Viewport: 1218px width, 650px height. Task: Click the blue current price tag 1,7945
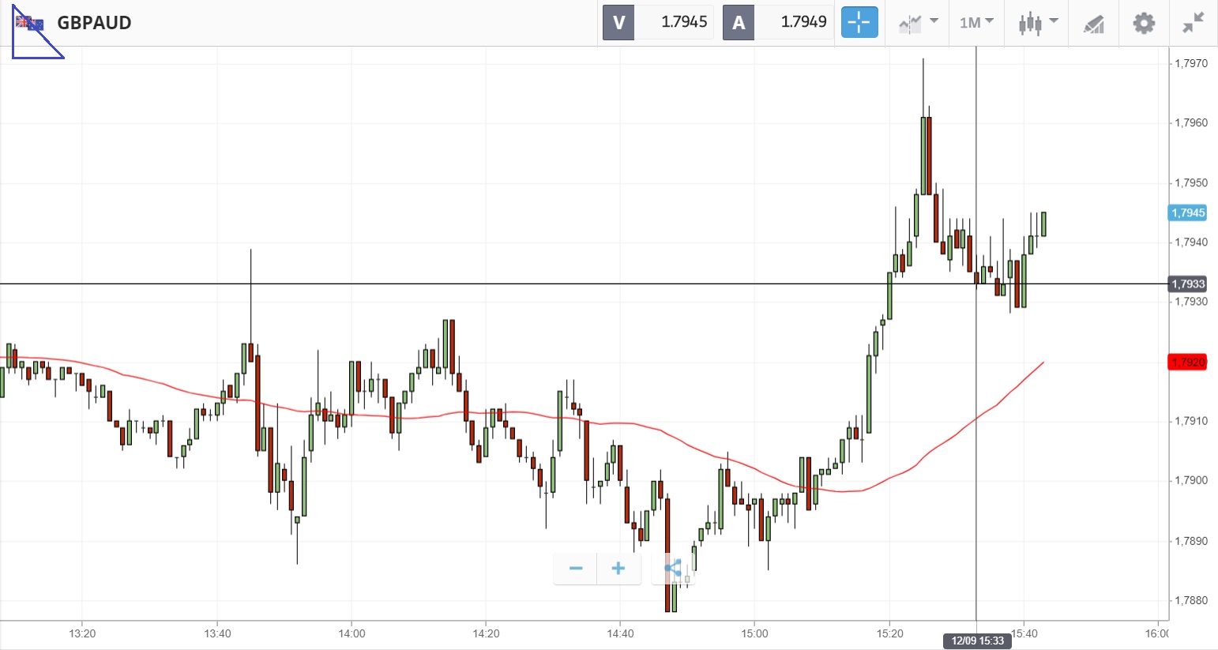click(x=1187, y=212)
